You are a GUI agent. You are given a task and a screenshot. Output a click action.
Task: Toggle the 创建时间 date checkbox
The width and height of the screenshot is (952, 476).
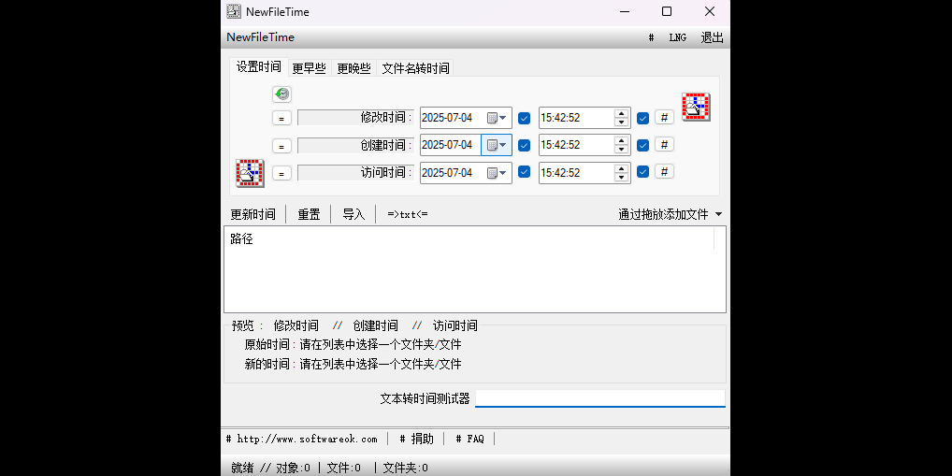(x=525, y=145)
